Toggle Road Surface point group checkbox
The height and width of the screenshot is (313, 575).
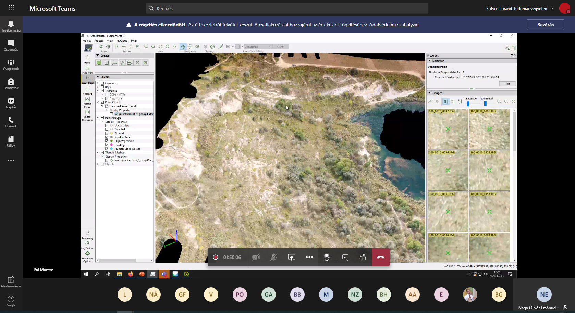[x=107, y=137]
